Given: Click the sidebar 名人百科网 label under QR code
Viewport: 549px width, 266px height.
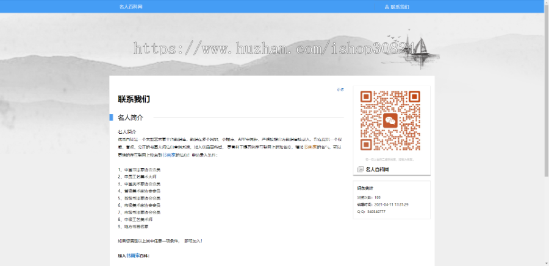Looking at the screenshot, I should pos(377,170).
